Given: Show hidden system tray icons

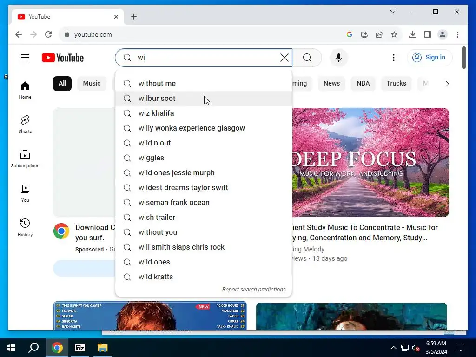Looking at the screenshot, I should (x=393, y=348).
